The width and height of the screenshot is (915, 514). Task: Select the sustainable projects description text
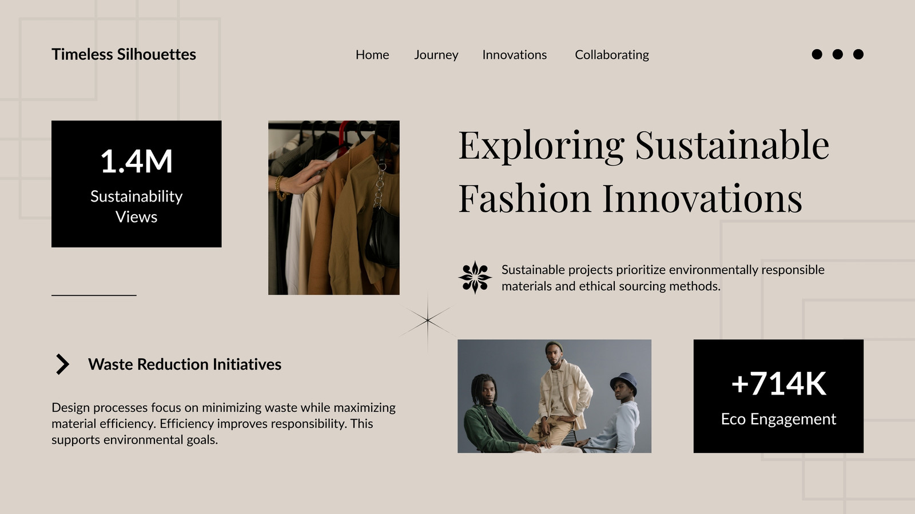point(663,278)
